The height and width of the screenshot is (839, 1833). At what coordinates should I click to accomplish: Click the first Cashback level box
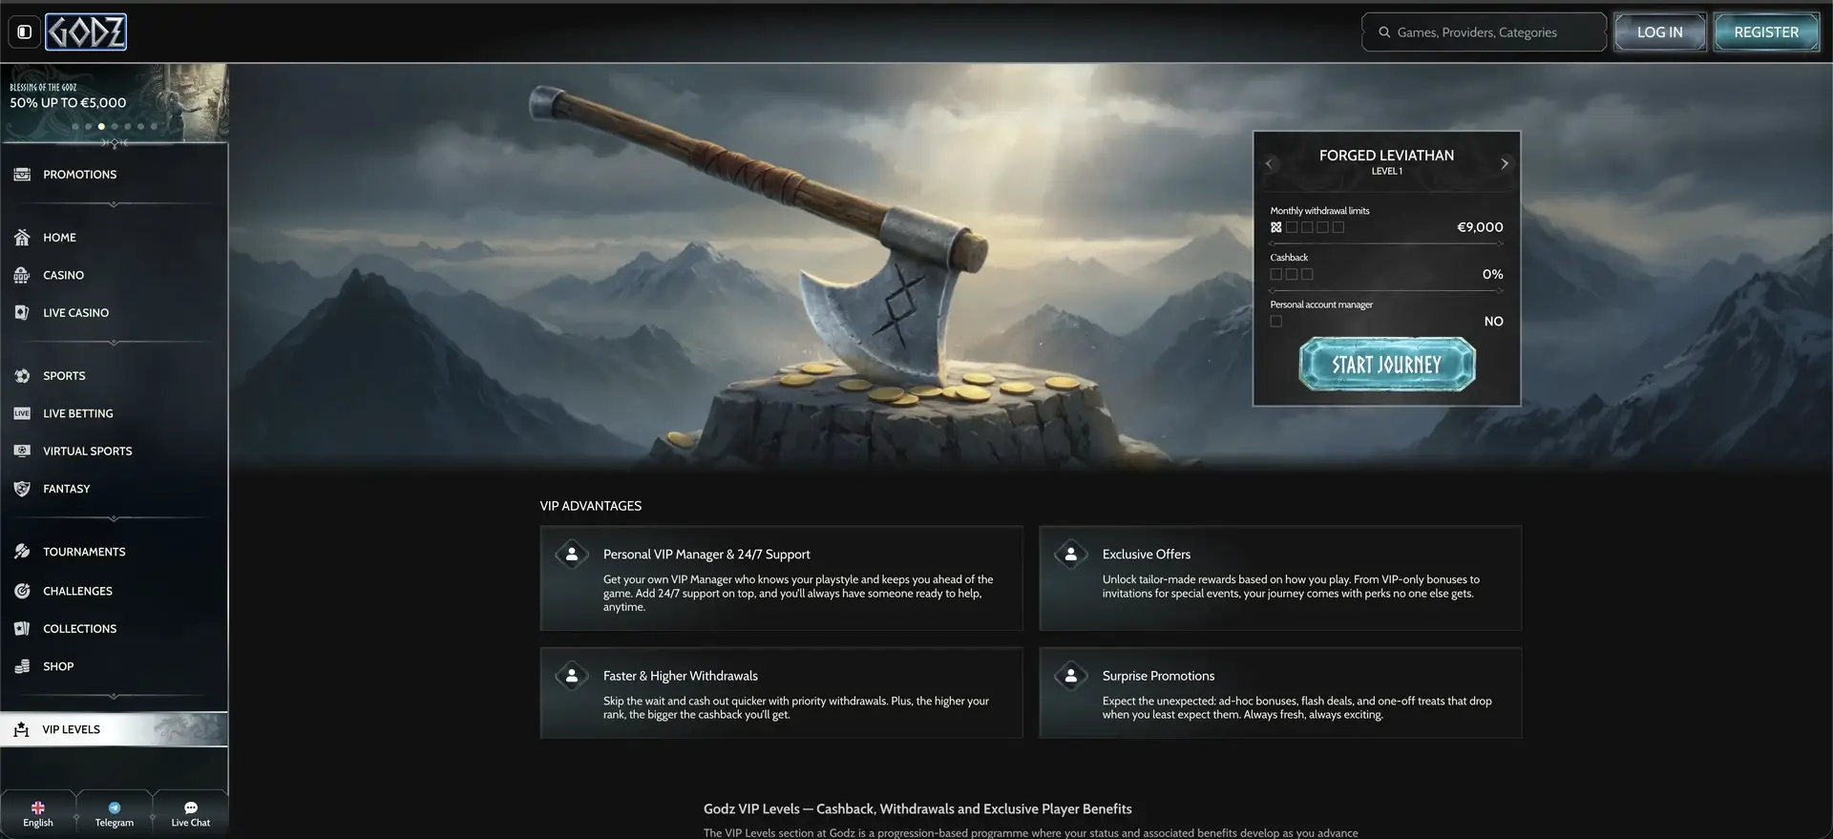click(1276, 274)
